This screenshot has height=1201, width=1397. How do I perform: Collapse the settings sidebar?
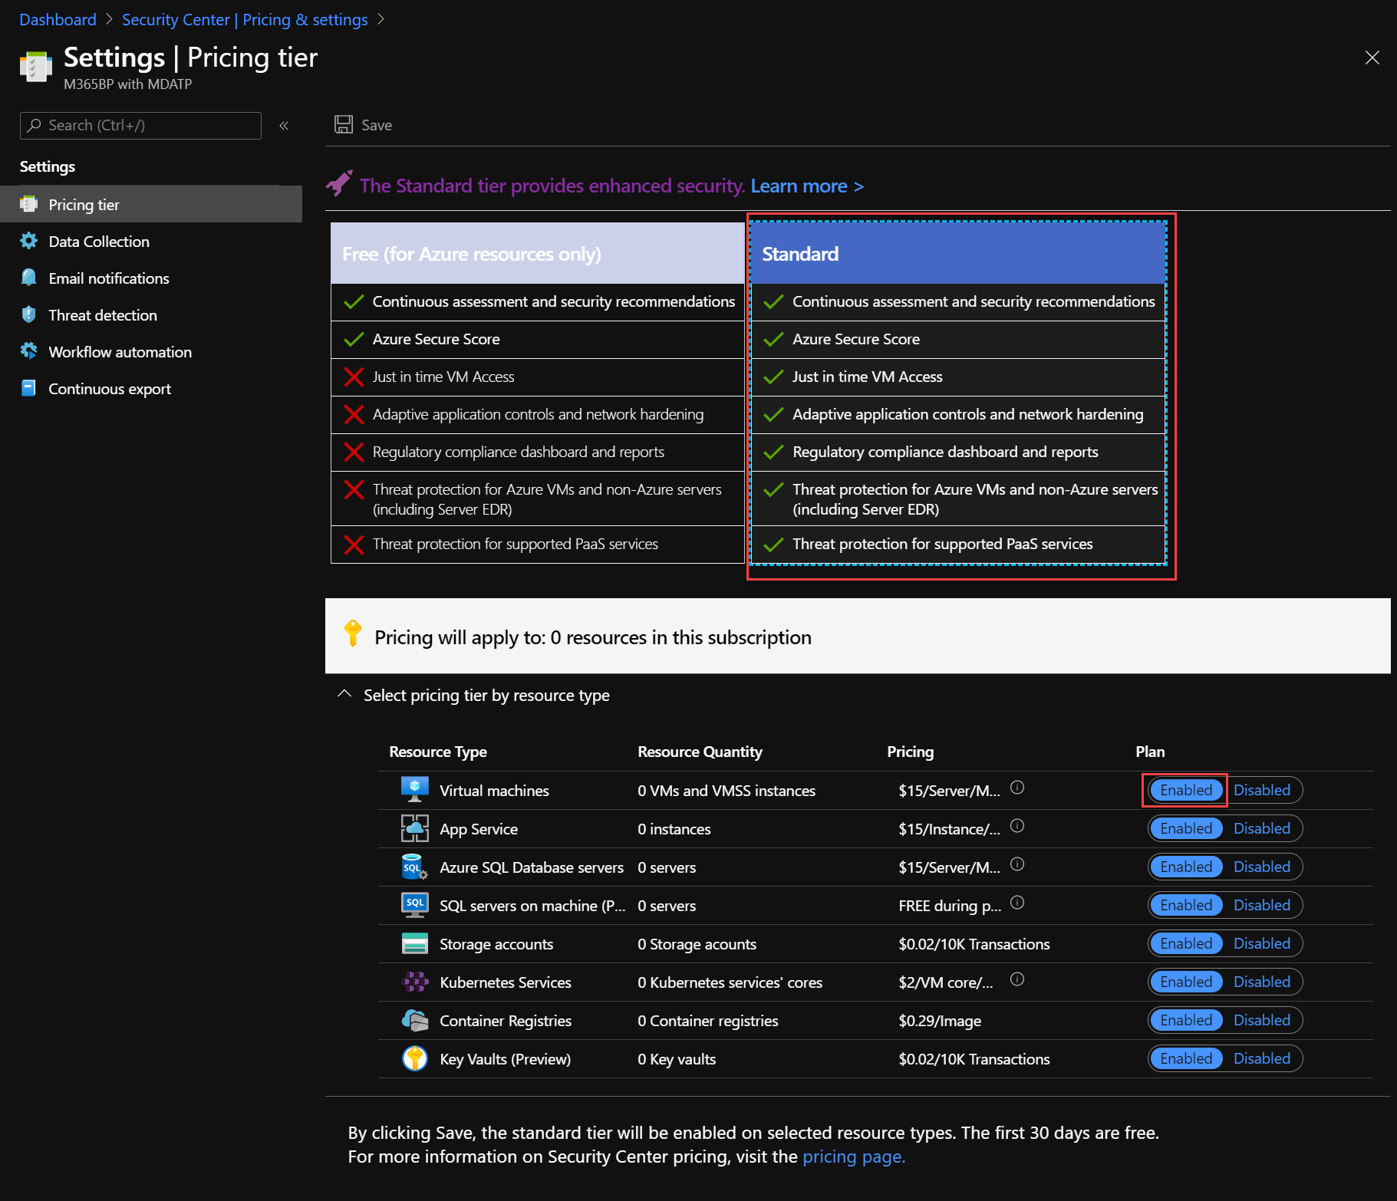tap(284, 125)
